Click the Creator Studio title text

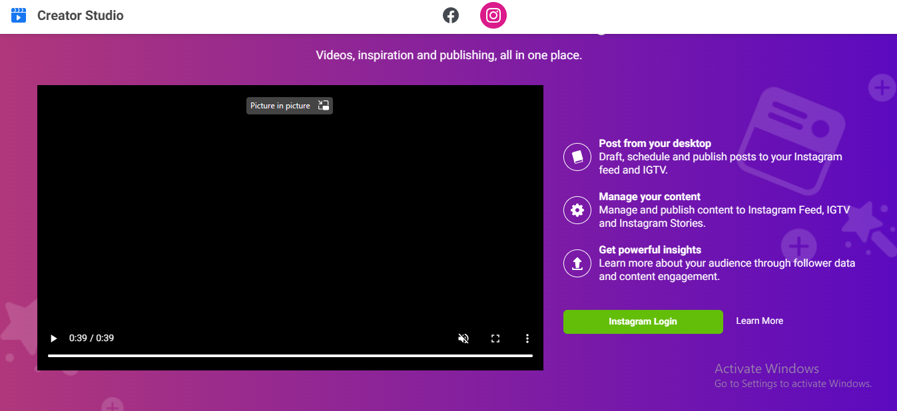(81, 15)
